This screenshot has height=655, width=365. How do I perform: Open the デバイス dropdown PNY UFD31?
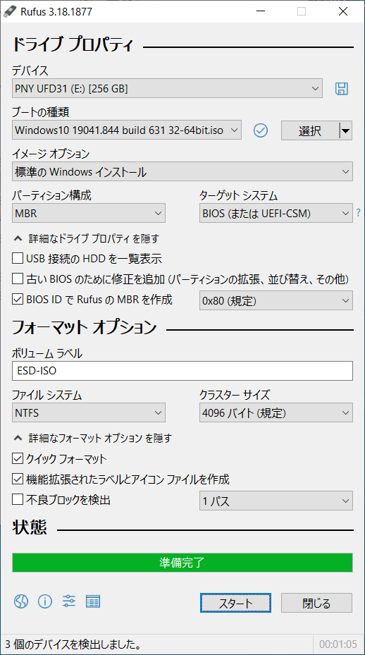click(x=167, y=89)
